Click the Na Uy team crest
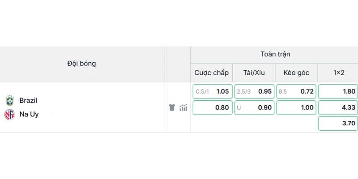 9,115
